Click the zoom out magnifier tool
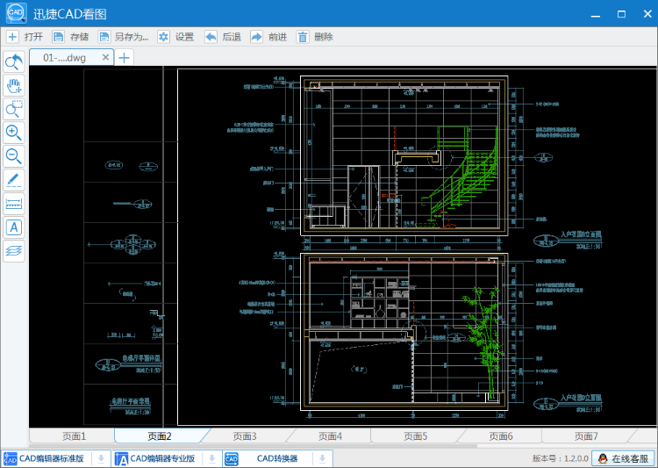 (14, 156)
